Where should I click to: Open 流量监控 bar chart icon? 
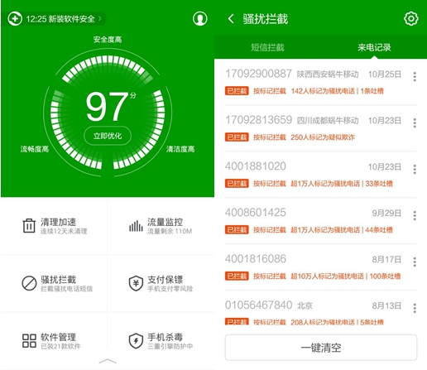[x=136, y=226]
